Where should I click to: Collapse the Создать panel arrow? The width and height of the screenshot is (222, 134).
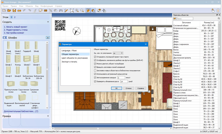point(48,22)
